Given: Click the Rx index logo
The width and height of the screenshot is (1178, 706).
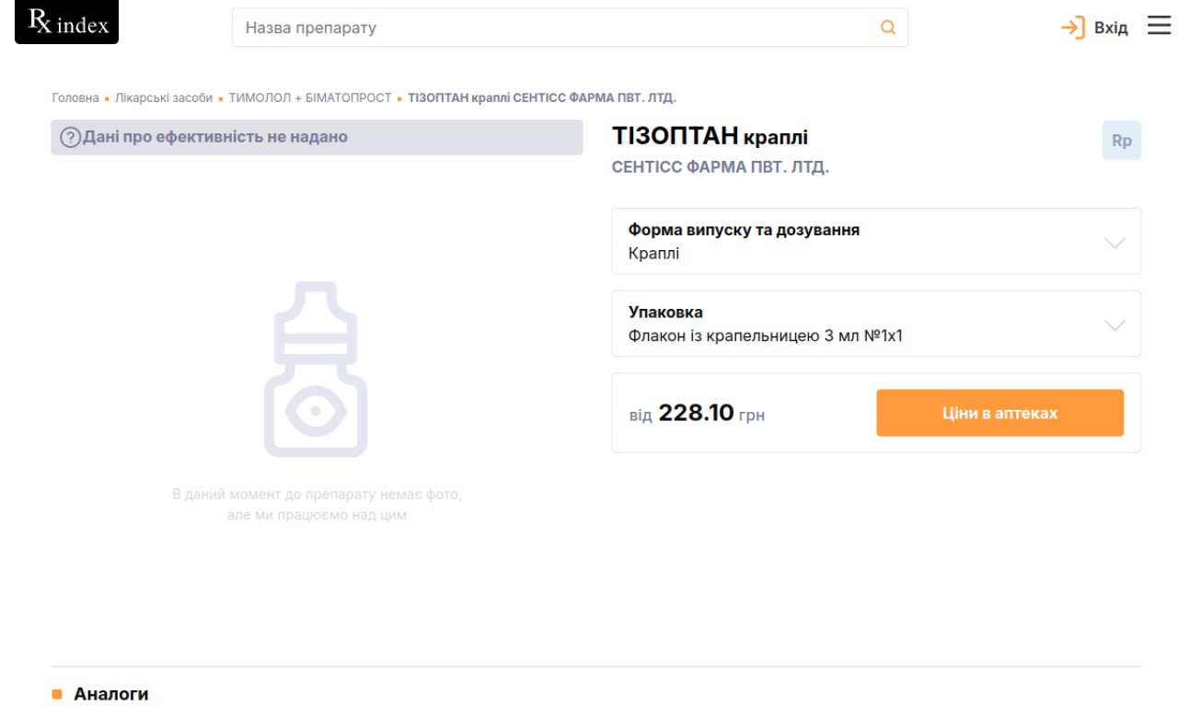Looking at the screenshot, I should (67, 22).
